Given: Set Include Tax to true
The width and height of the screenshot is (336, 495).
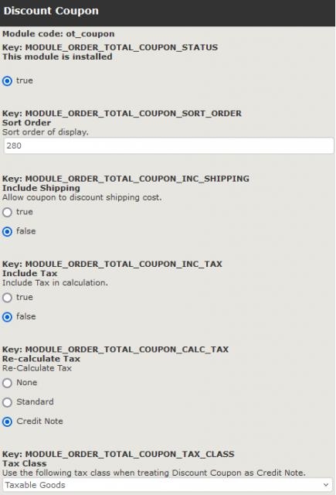Looking at the screenshot, I should [x=7, y=297].
